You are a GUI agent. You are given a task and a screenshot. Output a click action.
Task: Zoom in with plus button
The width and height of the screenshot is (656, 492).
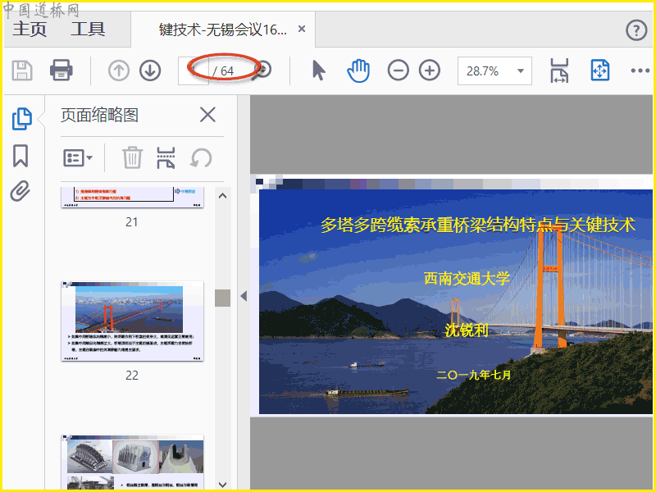(430, 71)
